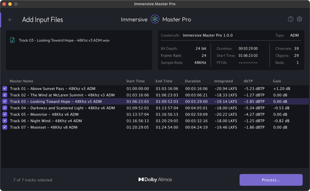Click the −19.14 LKFS value in Track 03 row
This screenshot has height=191, width=310.
226,101
